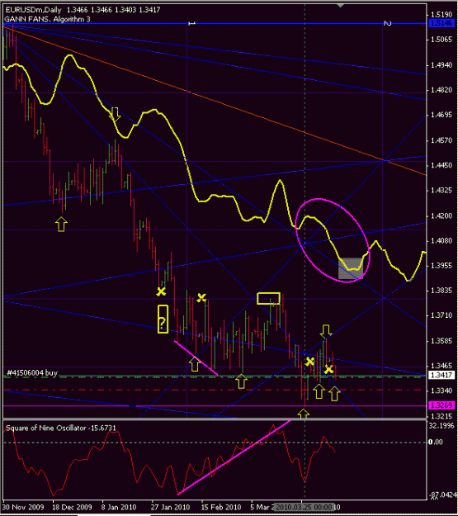Select the magenta trendline in the oscillator window
The height and width of the screenshot is (516, 458).
tap(234, 457)
